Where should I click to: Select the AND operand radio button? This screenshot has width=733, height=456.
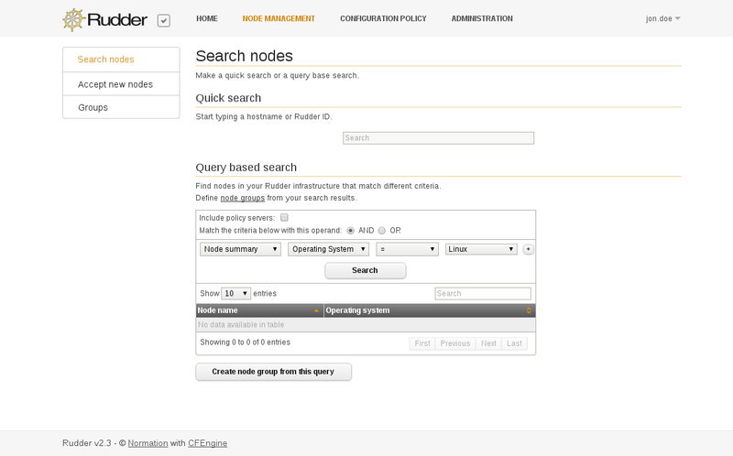pos(350,231)
